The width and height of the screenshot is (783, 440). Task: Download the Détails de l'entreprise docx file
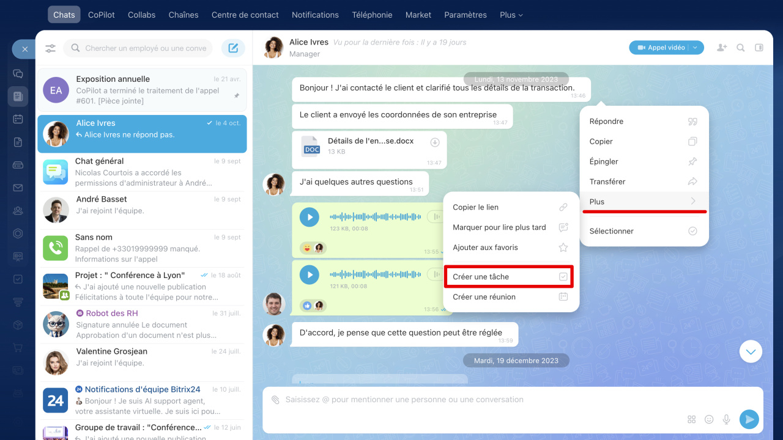coord(435,142)
